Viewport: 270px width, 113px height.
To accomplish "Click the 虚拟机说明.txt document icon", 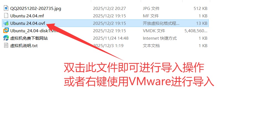I will [x=6, y=45].
